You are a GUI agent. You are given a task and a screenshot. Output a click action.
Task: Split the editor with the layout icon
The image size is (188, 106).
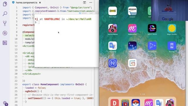85,3
